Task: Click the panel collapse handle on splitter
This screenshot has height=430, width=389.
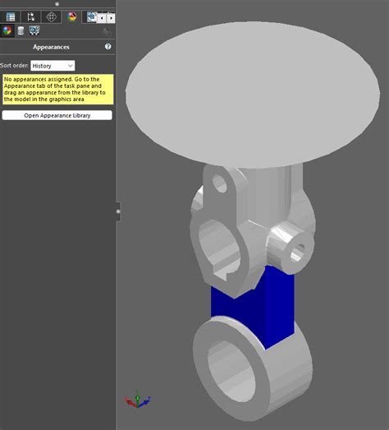Action: coord(118,211)
